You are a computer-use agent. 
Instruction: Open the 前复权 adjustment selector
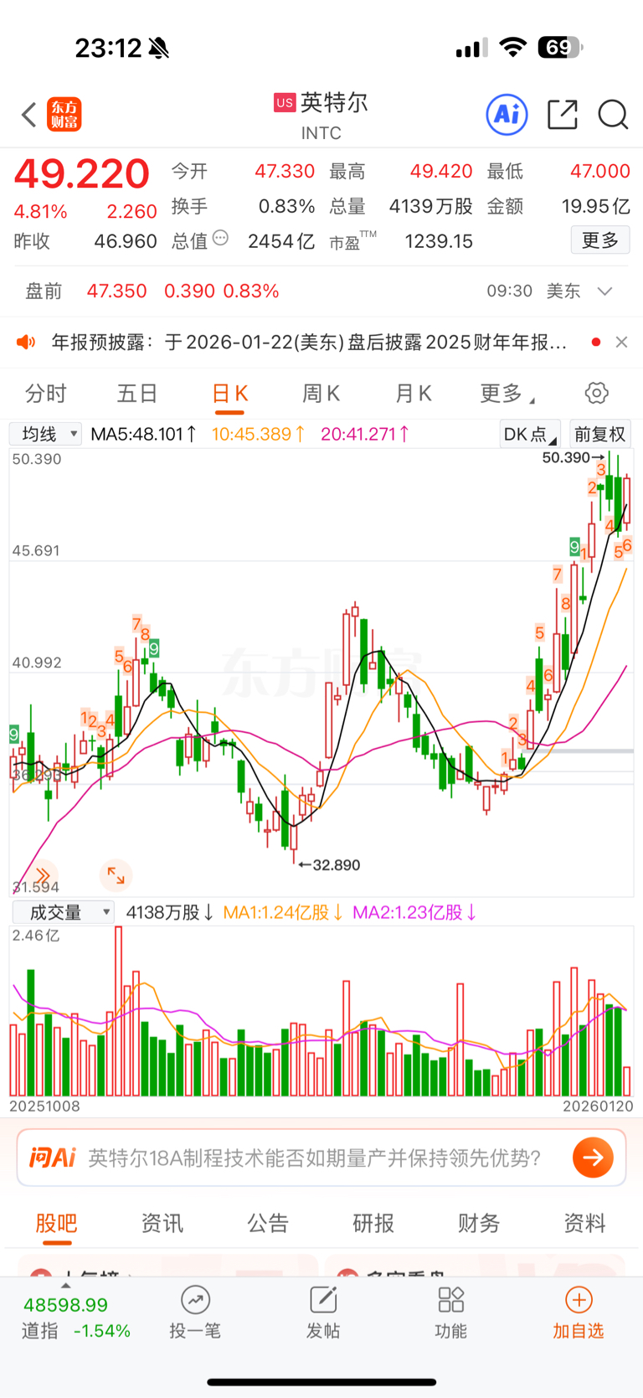pos(600,434)
